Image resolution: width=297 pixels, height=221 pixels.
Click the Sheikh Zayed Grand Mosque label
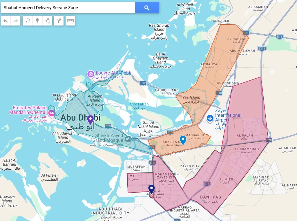pyautogui.click(x=109, y=138)
